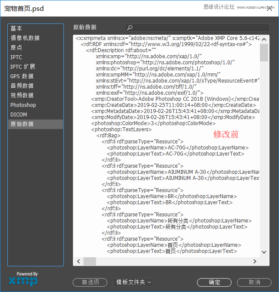Open the IPTC section
This screenshot has width=279, height=292.
click(x=35, y=57)
